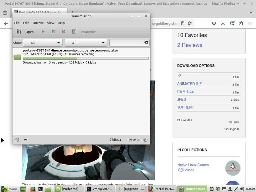Image resolution: width=256 pixels, height=192 pixels.
Task: Toggle Firefox reader view icon
Action: pos(183,23)
